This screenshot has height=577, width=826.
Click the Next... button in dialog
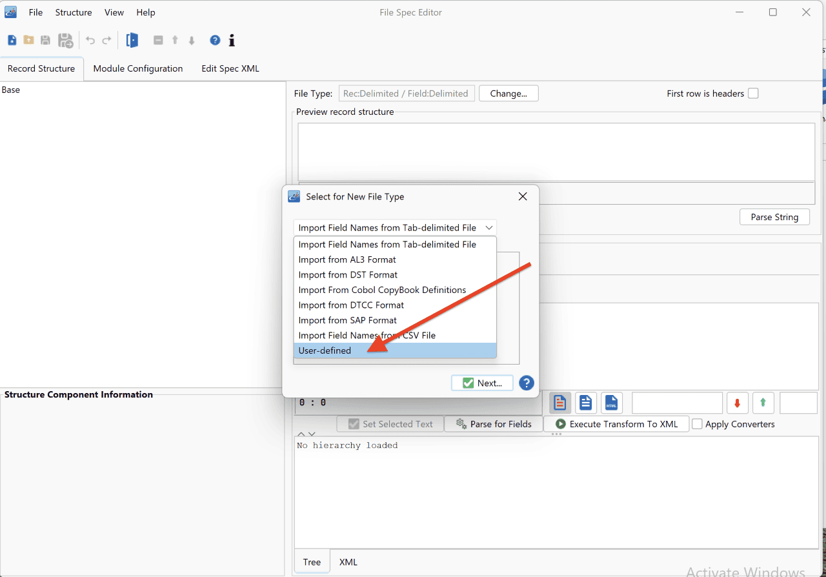[x=482, y=383]
